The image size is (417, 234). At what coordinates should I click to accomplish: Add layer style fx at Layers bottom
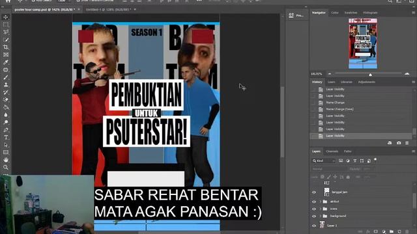pyautogui.click(x=368, y=231)
